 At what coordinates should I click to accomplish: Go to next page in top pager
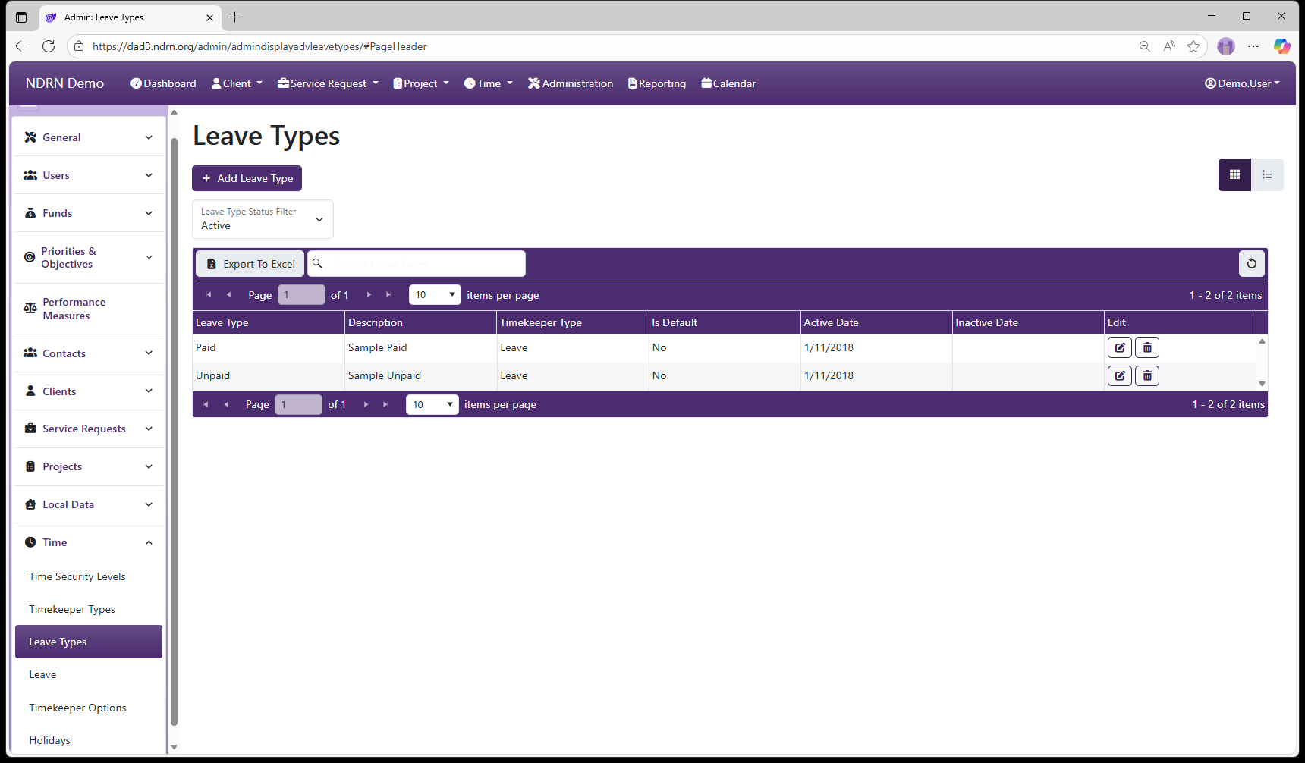coord(369,295)
